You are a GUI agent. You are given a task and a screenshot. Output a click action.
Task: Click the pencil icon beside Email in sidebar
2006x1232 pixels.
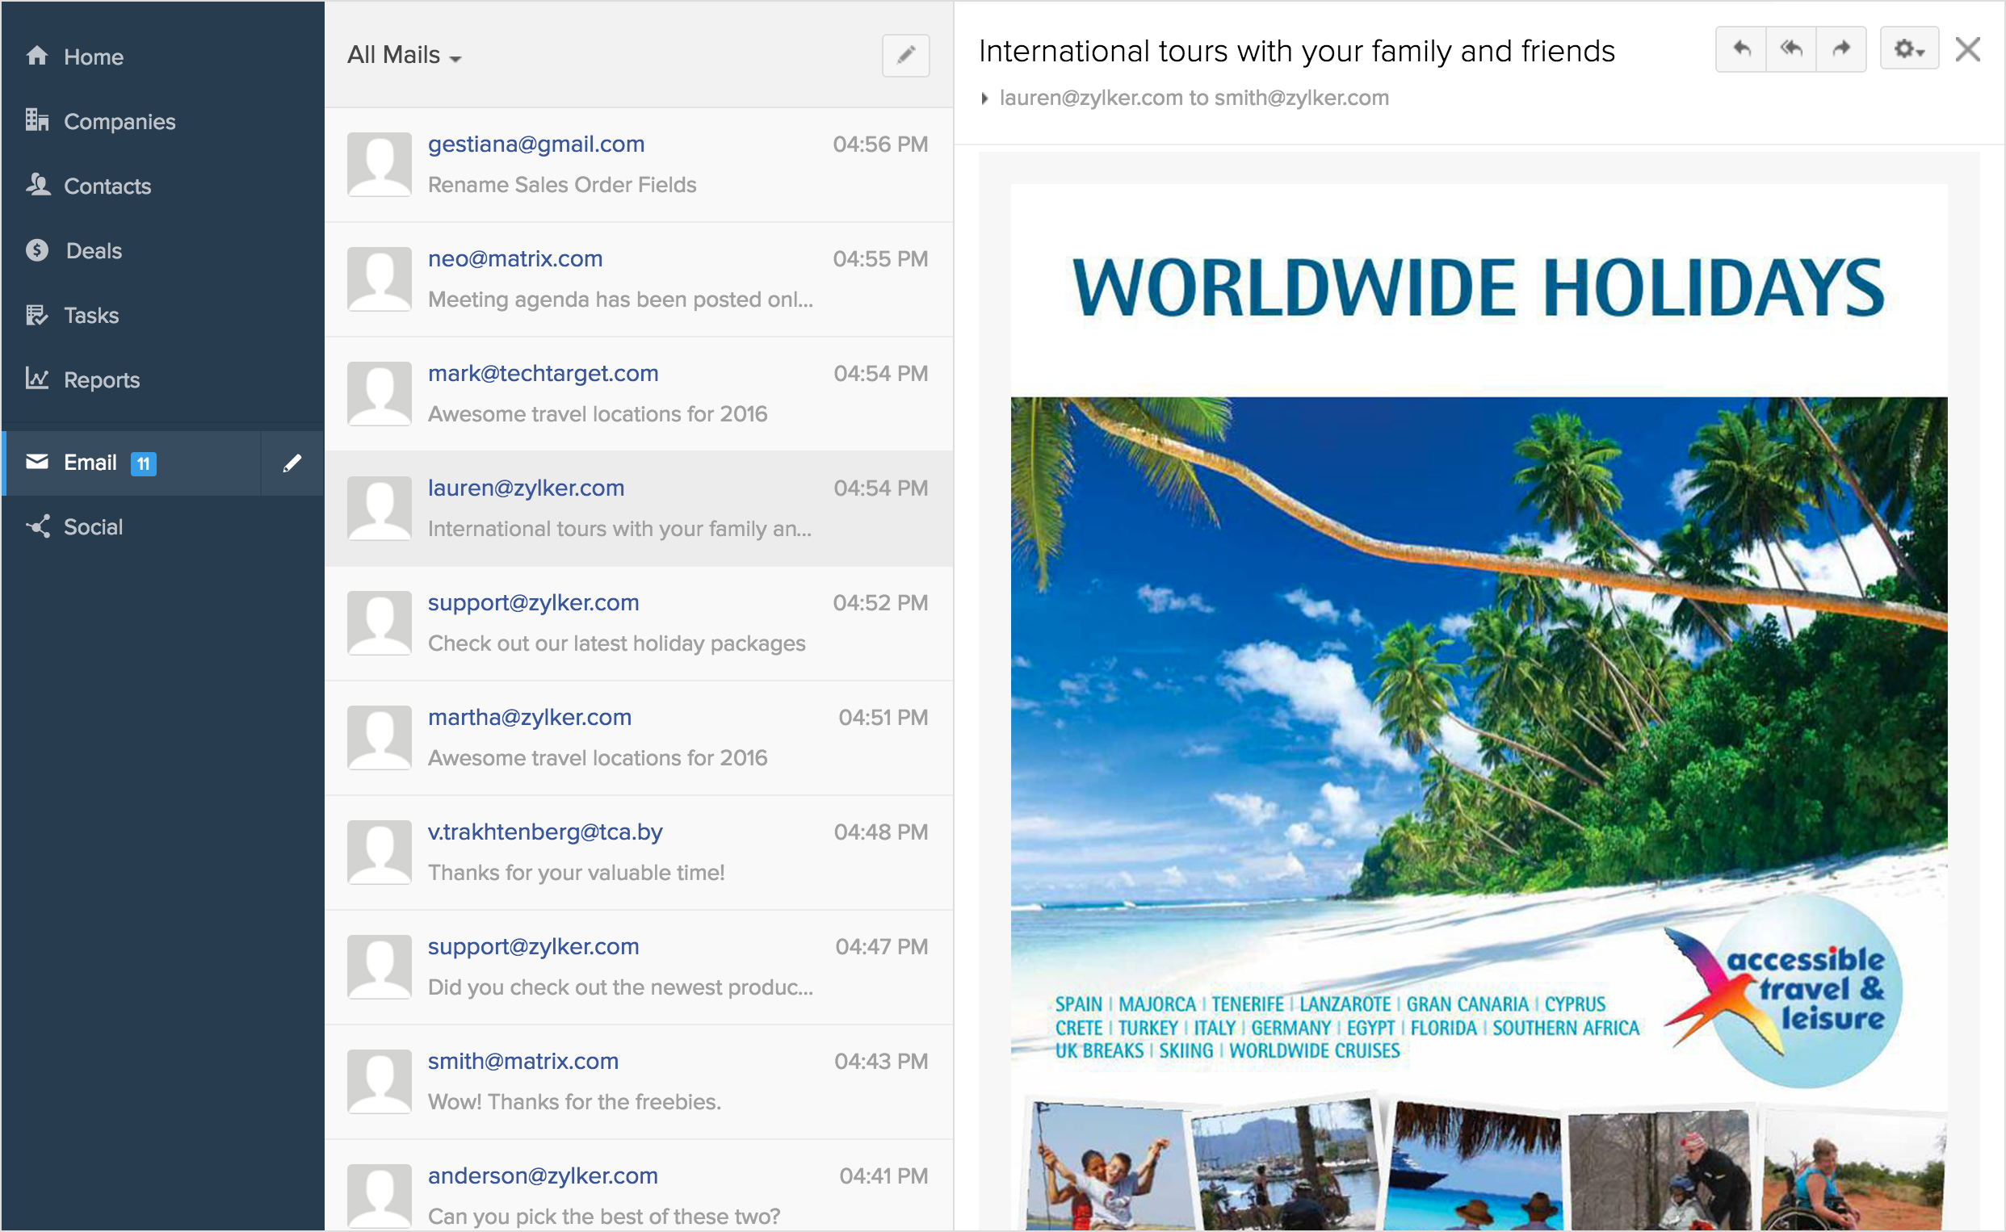coord(292,463)
